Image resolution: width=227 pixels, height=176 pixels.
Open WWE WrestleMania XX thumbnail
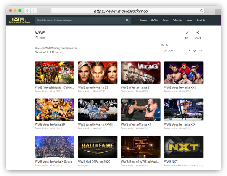tap(141, 110)
